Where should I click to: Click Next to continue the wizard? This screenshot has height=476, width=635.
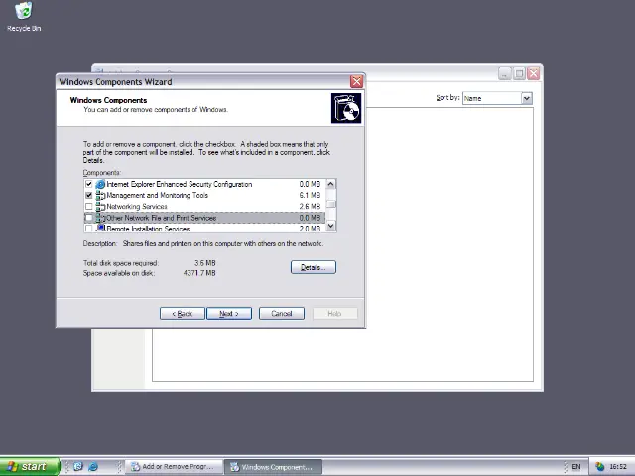coord(229,314)
